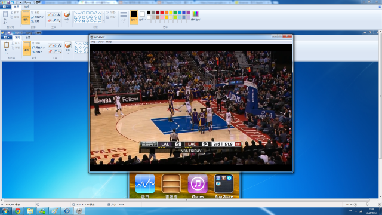Choose the Text tool (A) in the top ribbon
The image size is (382, 215).
[x=58, y=14]
